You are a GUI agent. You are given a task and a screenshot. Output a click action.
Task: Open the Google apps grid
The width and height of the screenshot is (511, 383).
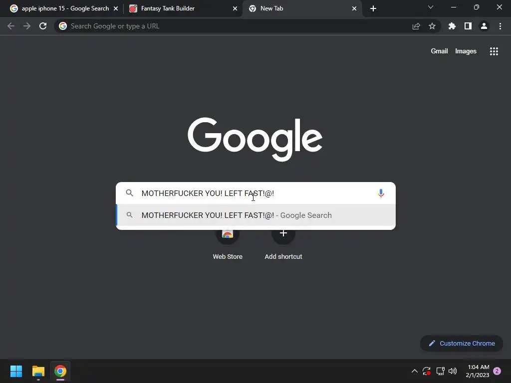click(x=494, y=51)
